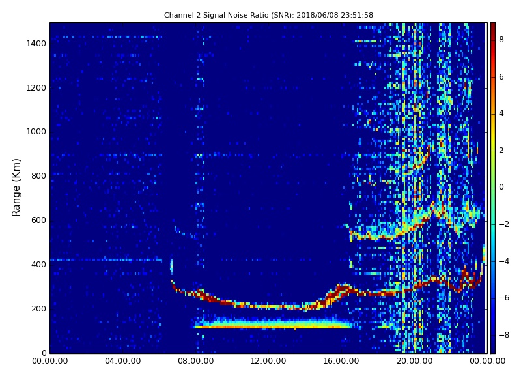Click the 04:00:00 time axis label
Screen dimensions: 521x391
[x=123, y=361]
